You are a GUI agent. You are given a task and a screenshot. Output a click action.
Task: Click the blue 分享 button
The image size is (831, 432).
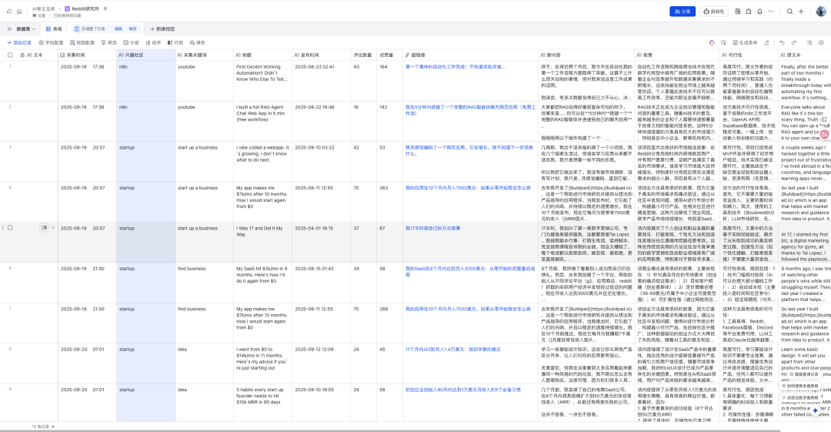682,12
